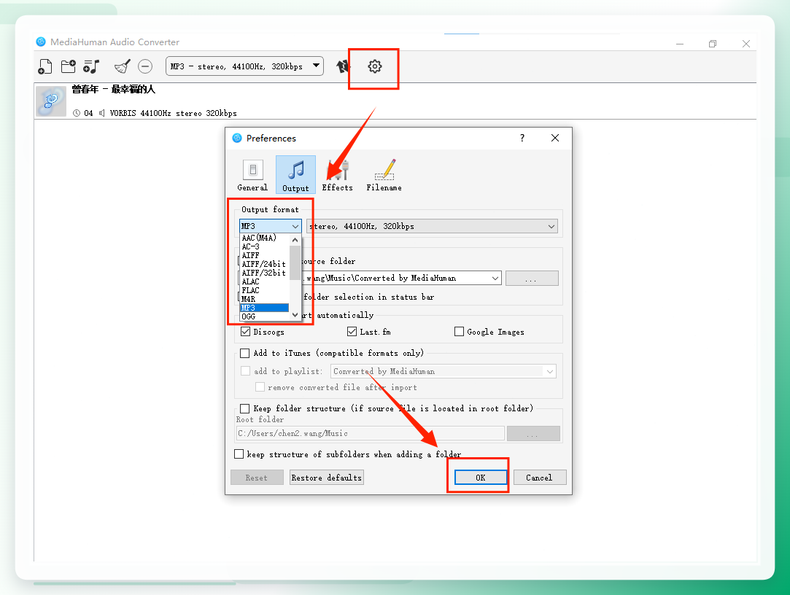Uncheck the Last.fm checkbox

coord(352,332)
